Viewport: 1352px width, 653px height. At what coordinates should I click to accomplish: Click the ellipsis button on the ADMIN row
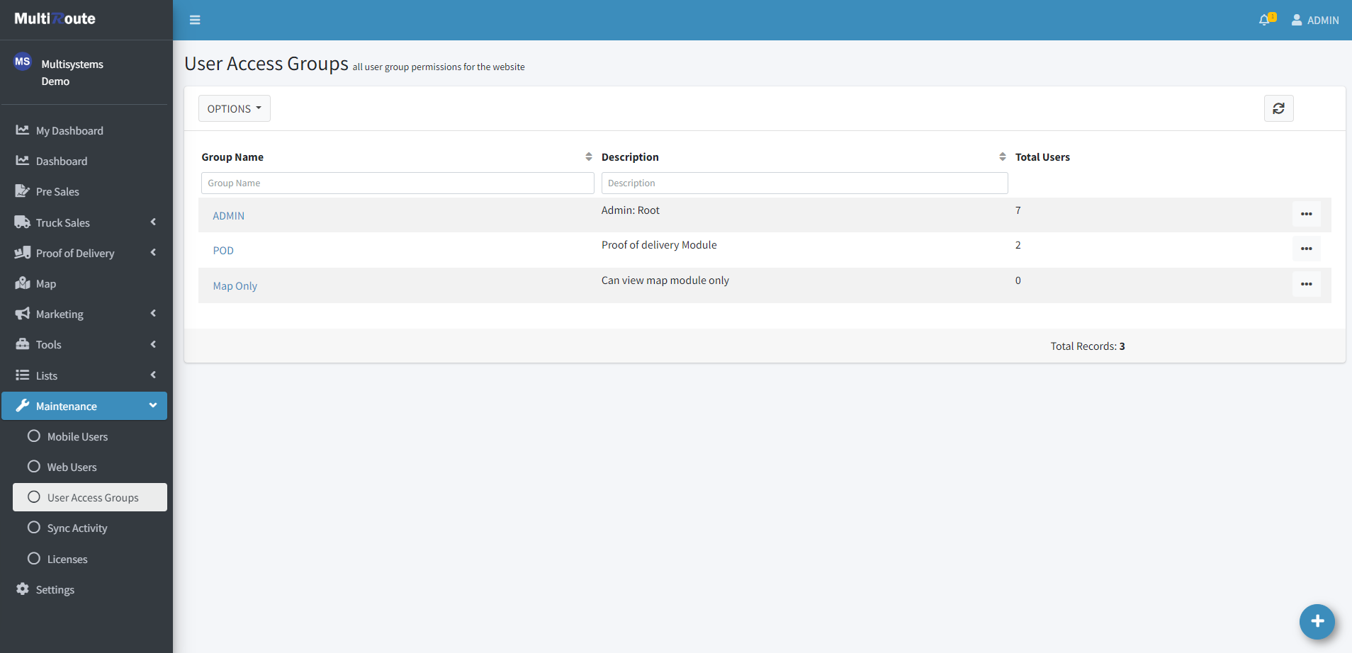(x=1307, y=213)
